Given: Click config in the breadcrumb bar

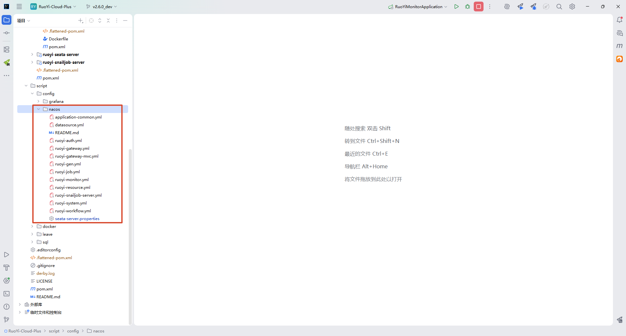Looking at the screenshot, I should (73, 331).
